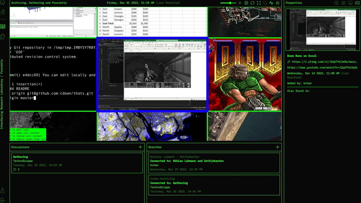This screenshot has width=361, height=203.
Task: Open the sliders adjustment icon
Action: tap(278, 3)
